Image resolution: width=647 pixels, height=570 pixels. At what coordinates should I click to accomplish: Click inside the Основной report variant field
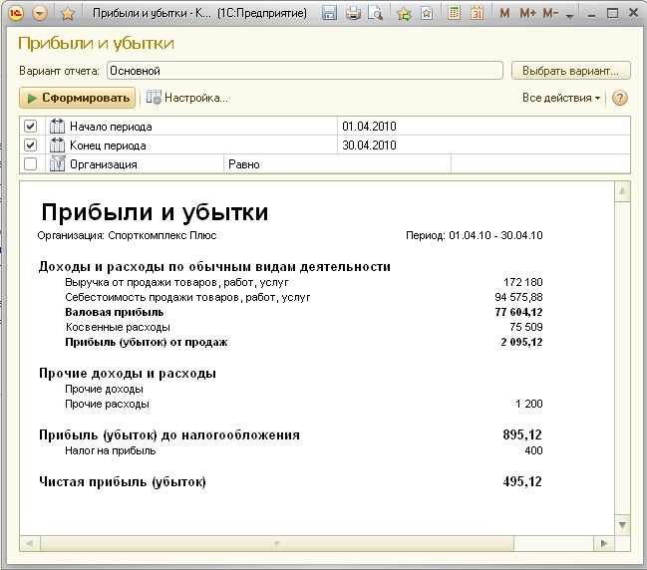coord(305,71)
